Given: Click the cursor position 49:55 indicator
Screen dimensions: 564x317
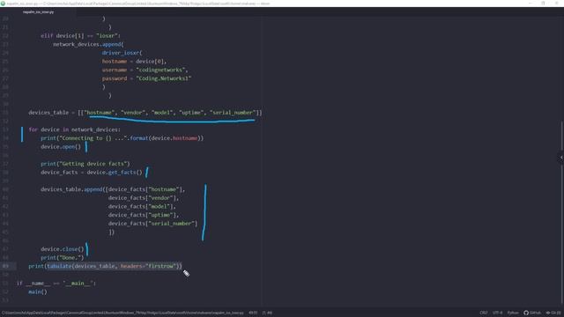Looking at the screenshot, I should (253, 313).
